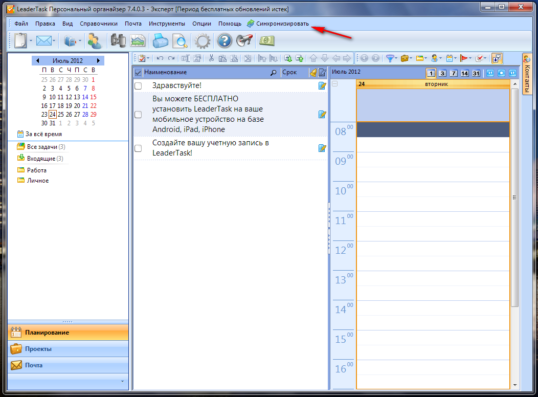Click the printer icon in main toolbar
Screen dimensions: 538x397
[x=160, y=40]
